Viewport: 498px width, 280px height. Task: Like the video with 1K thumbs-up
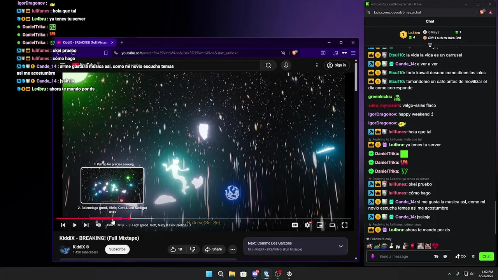176,249
